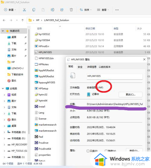
Task: Open 音乐 music in quick access
Action: pos(12,81)
